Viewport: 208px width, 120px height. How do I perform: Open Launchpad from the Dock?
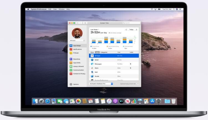(x=41, y=101)
